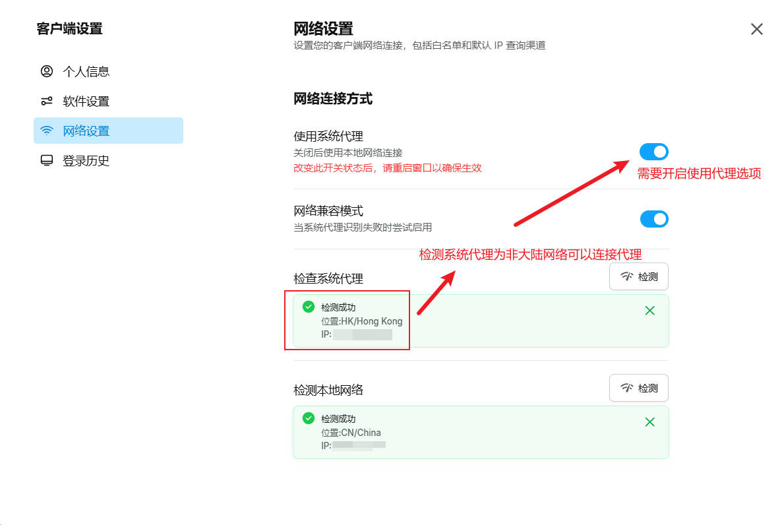Click the Wi-Fi icon beside 网络设置
The image size is (782, 525).
(x=47, y=131)
